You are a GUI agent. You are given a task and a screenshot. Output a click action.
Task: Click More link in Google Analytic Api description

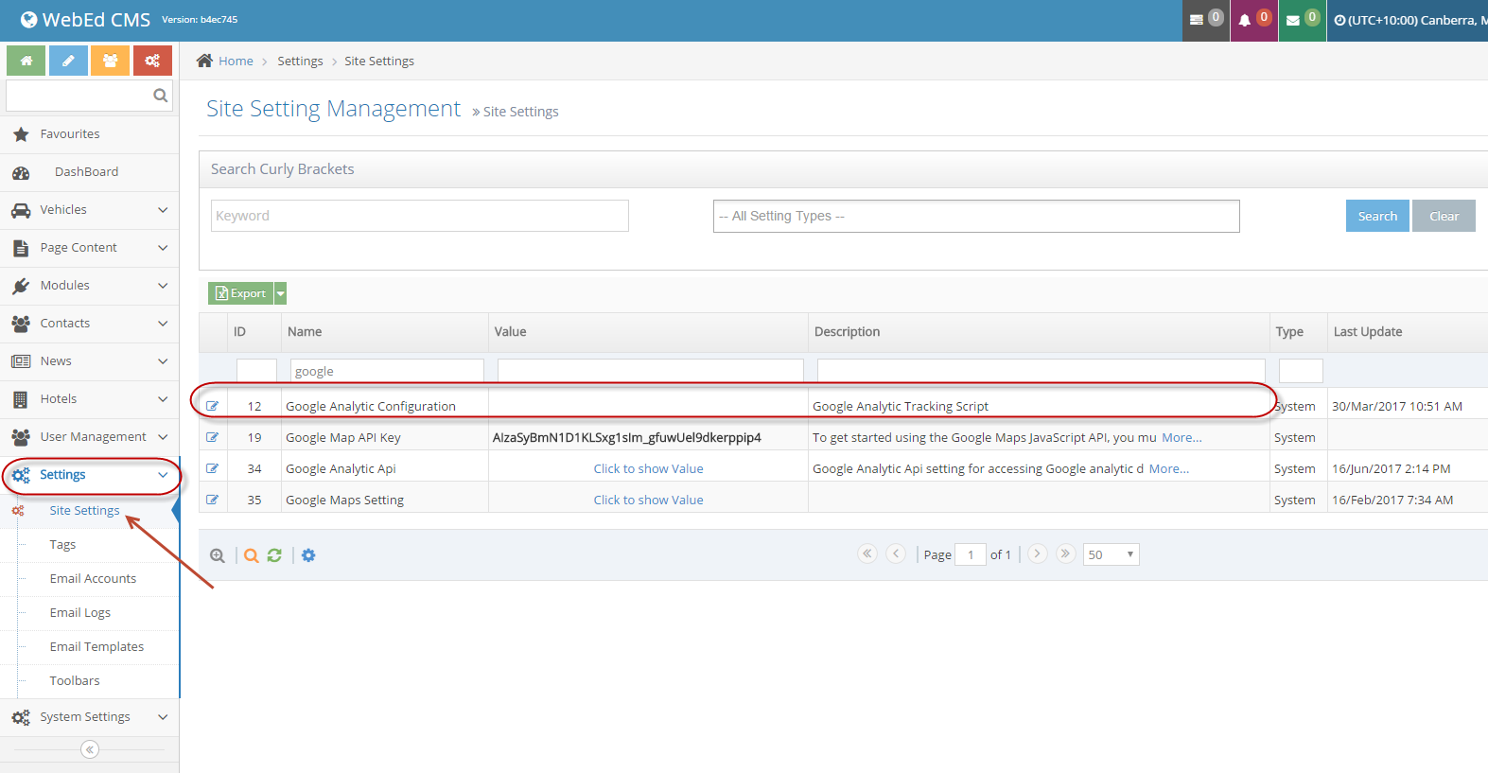(1169, 468)
